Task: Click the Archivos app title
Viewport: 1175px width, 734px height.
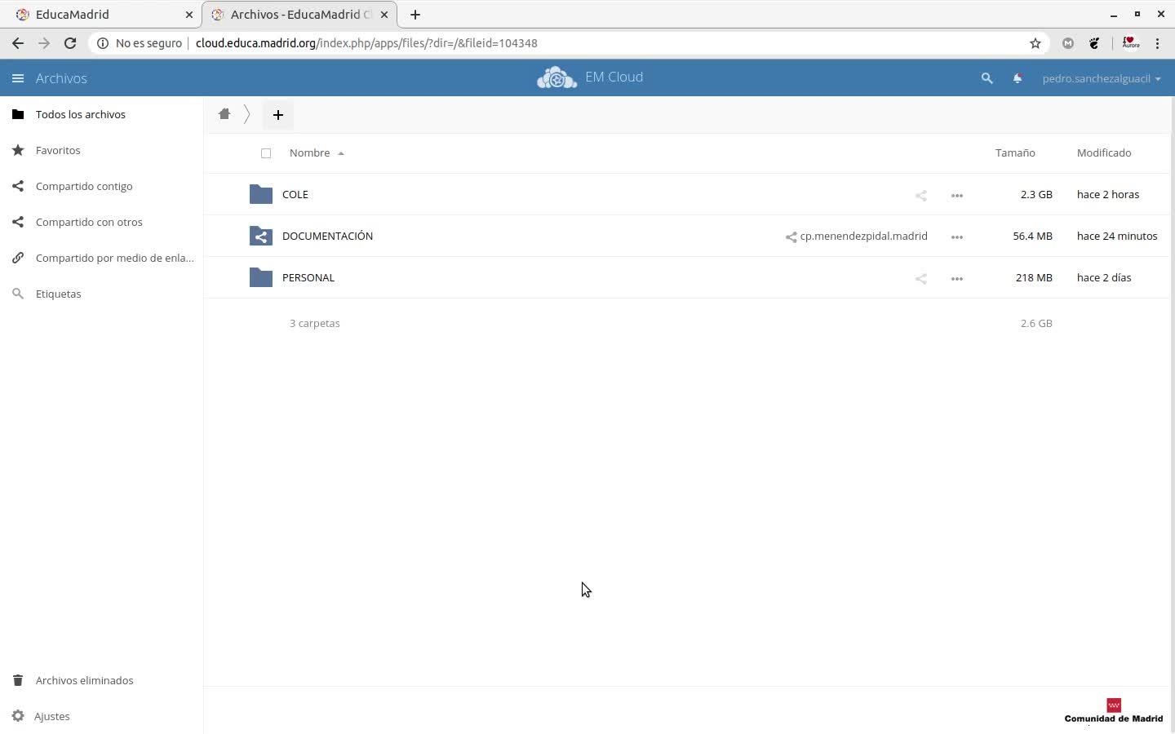Action: [x=61, y=78]
